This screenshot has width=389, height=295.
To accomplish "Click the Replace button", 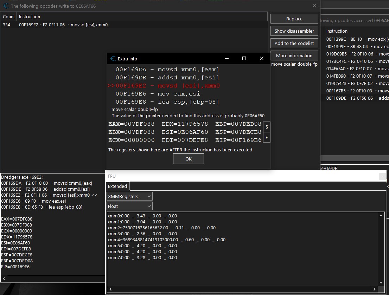I will point(294,19).
